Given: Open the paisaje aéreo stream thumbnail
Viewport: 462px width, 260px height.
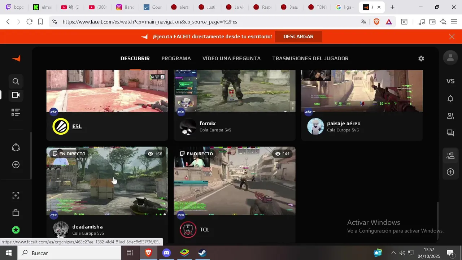Looking at the screenshot, I should click(x=362, y=91).
